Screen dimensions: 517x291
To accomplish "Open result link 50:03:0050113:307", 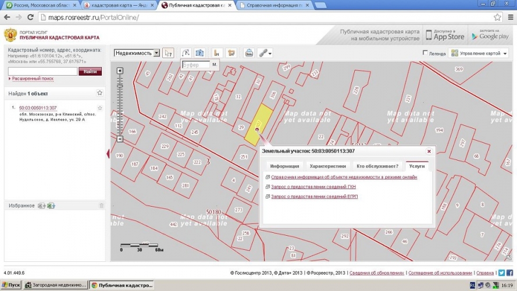I will 38,108.
